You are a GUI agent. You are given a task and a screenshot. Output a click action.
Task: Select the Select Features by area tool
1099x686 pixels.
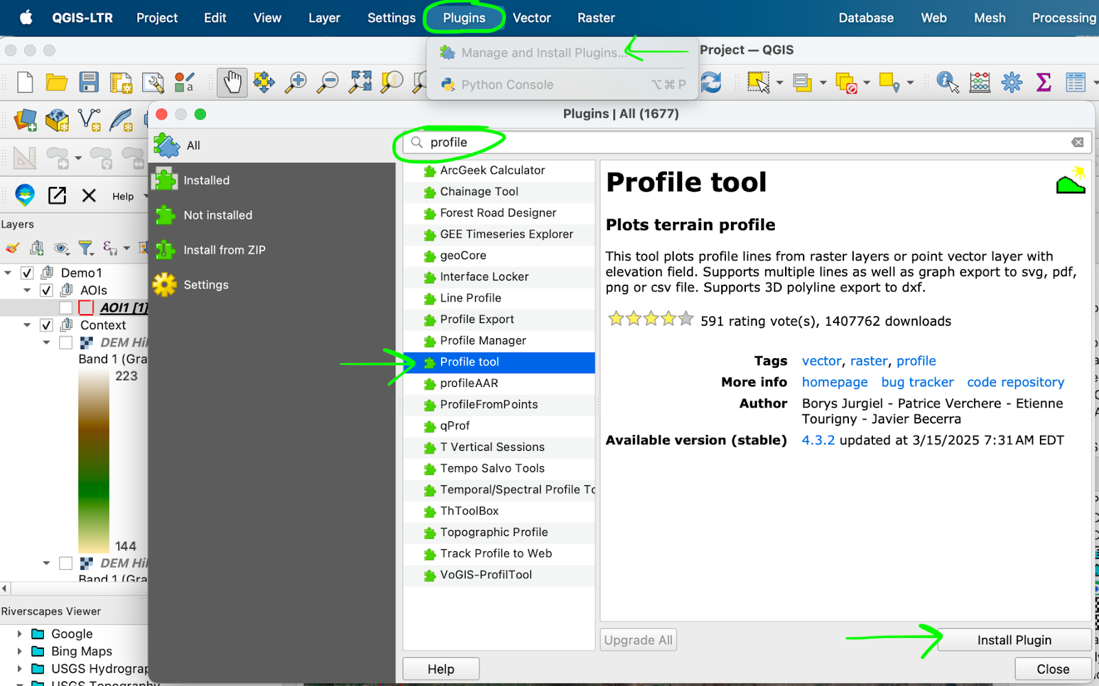(758, 82)
